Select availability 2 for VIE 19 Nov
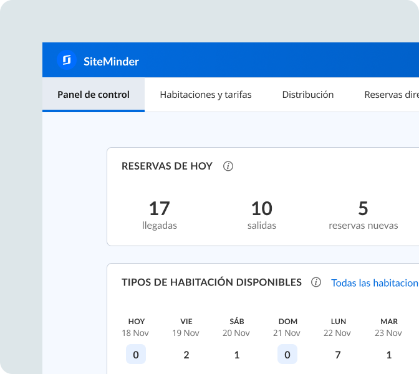This screenshot has height=374, width=419. point(186,355)
